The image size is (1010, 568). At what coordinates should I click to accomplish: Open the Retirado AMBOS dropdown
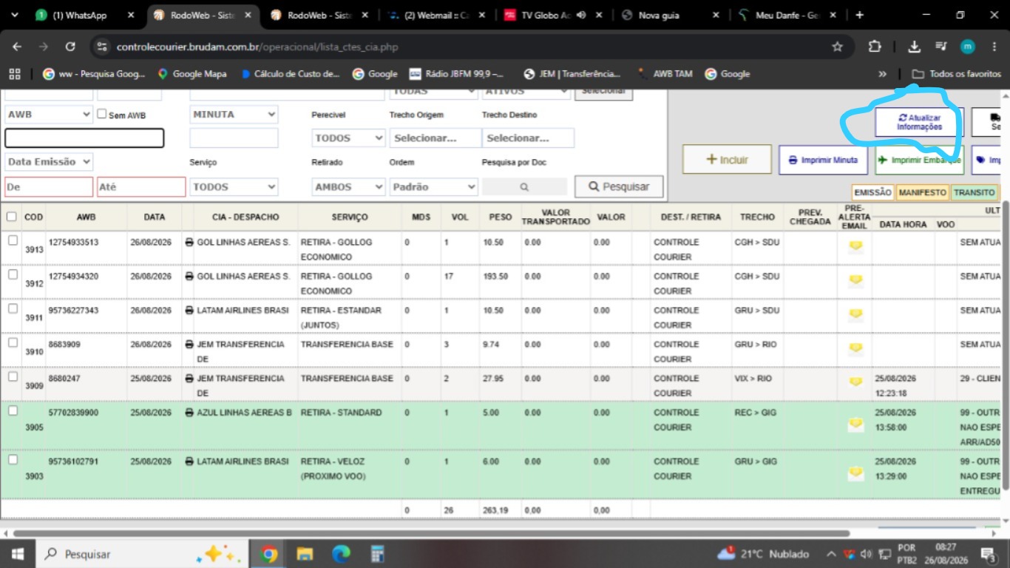pos(348,187)
